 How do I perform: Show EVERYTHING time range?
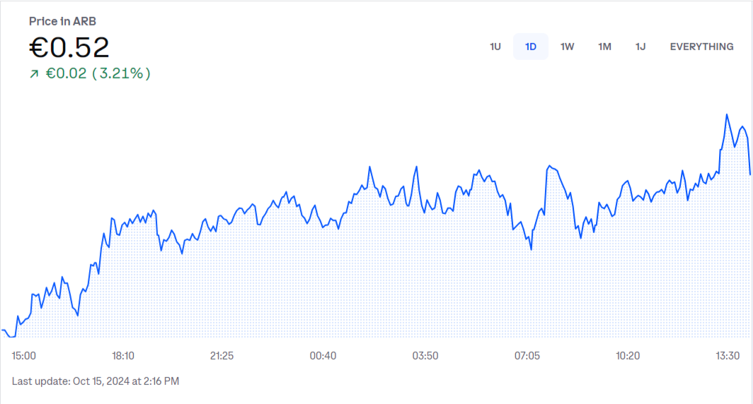[701, 47]
